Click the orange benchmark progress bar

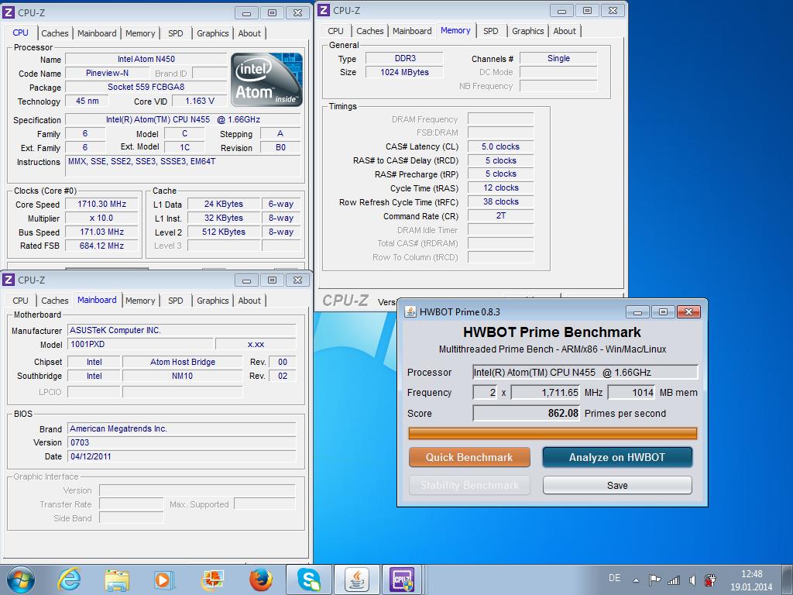point(553,433)
